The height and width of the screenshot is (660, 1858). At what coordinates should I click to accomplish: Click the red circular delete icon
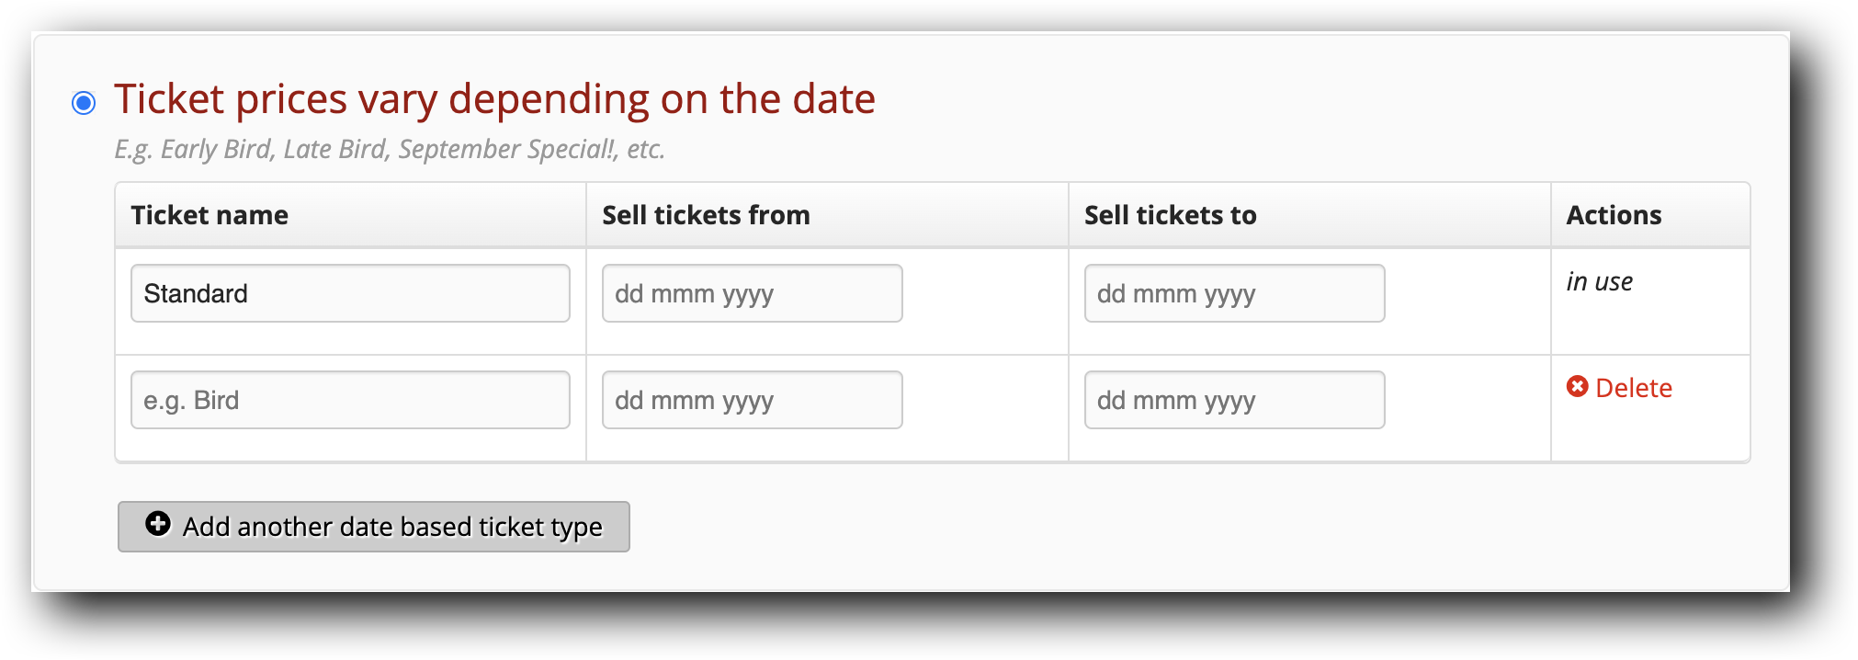point(1577,387)
